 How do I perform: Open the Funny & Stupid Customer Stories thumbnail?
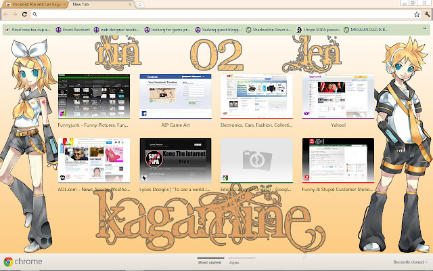click(338, 161)
